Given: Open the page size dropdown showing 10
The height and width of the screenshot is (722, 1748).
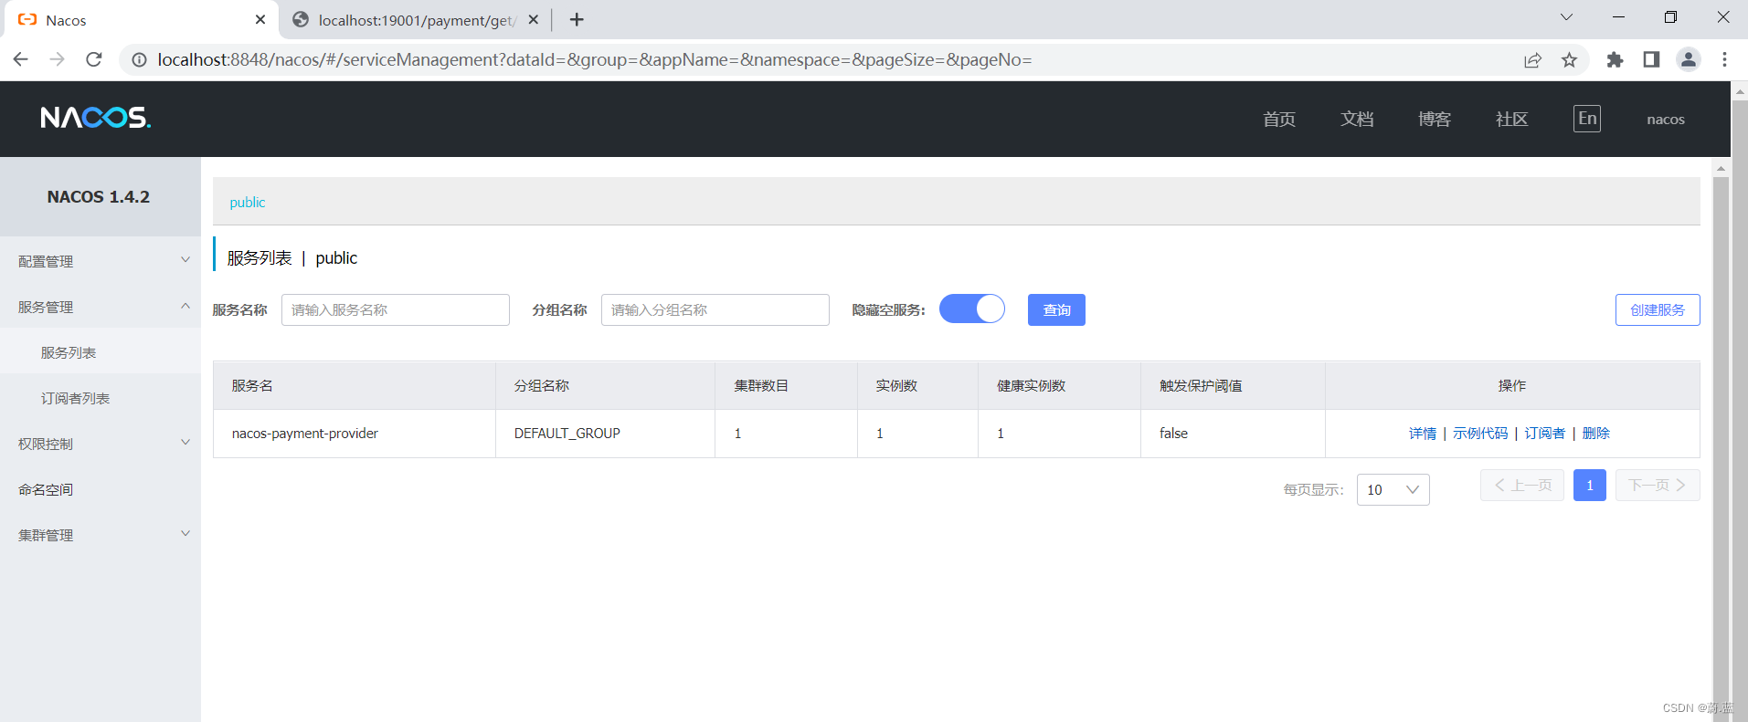Looking at the screenshot, I should 1393,490.
